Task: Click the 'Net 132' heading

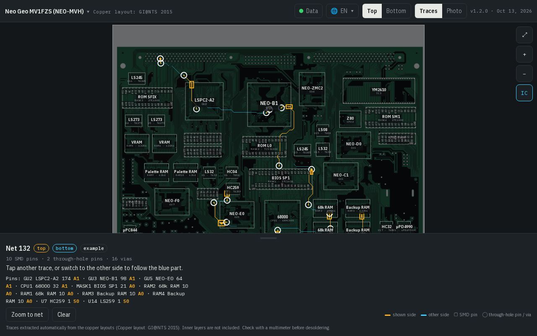Action: tap(18, 248)
